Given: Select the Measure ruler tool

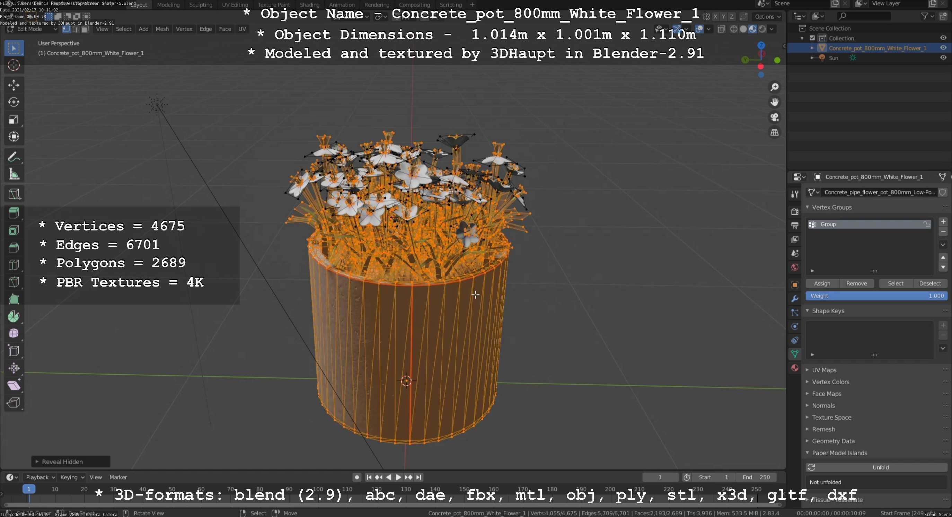Looking at the screenshot, I should [x=14, y=174].
